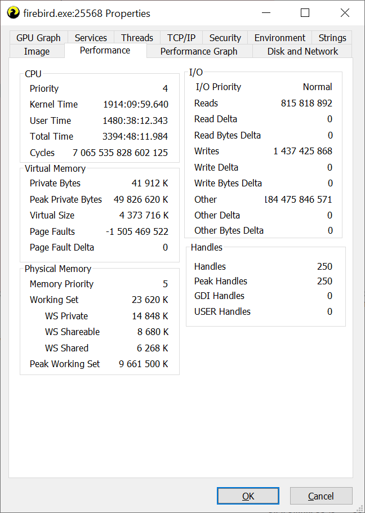Select Working Set value 23 620 K
This screenshot has width=365, height=513.
150,300
